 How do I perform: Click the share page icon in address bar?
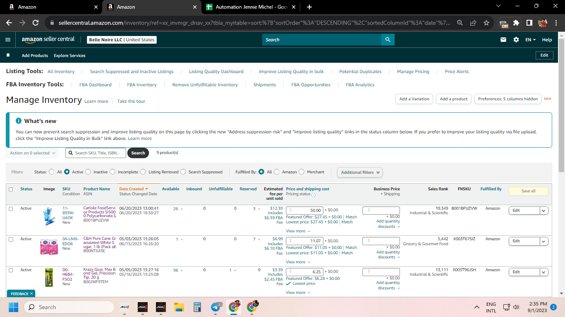coord(473,23)
